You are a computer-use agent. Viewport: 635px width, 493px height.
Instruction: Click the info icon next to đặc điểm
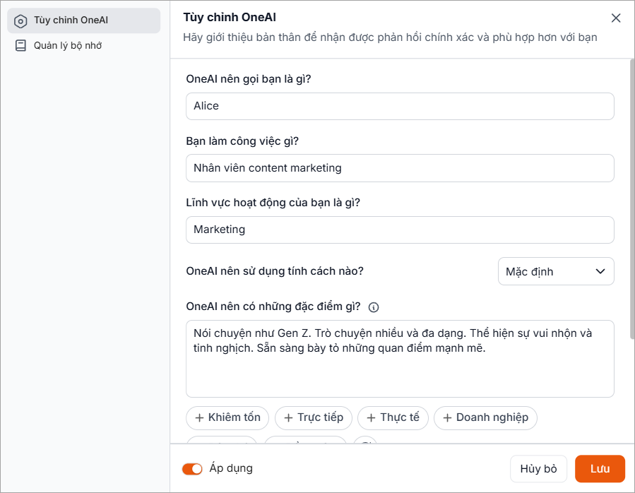(374, 307)
